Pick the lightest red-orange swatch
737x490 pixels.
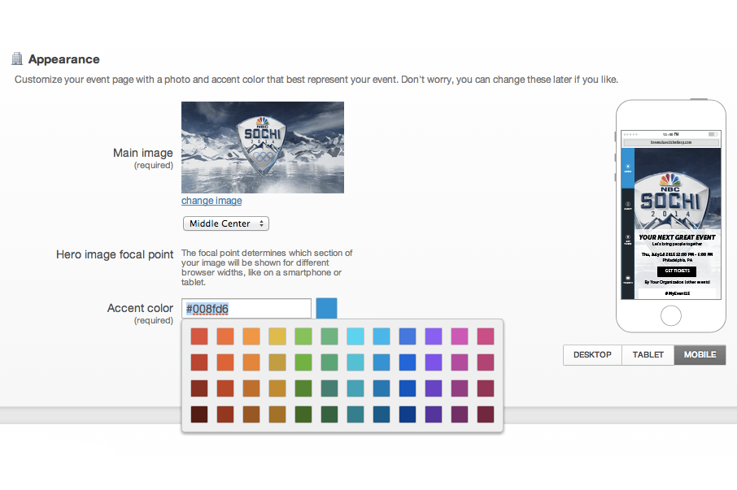[225, 336]
